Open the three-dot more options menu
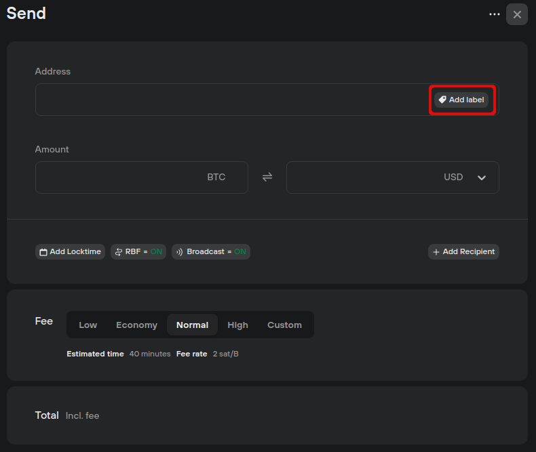 [495, 14]
